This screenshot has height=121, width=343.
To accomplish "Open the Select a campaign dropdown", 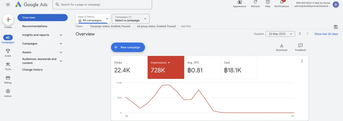I will pos(130,19).
